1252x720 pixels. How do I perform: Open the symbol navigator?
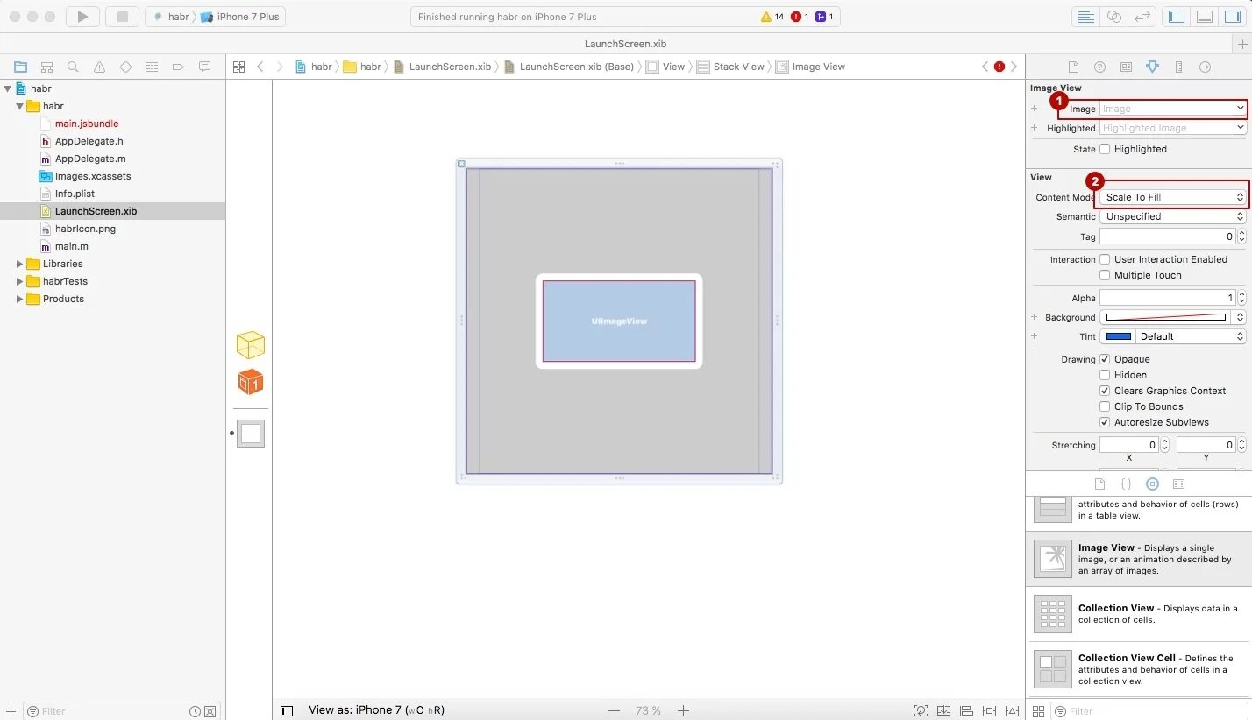pyautogui.click(x=46, y=67)
